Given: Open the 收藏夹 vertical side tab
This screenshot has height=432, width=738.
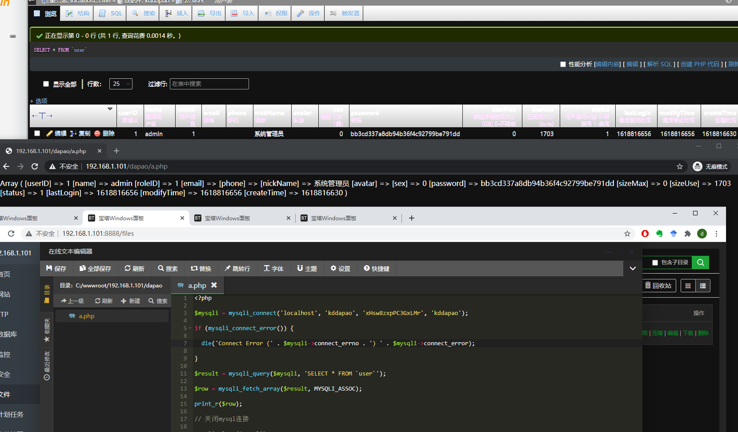Looking at the screenshot, I should [x=47, y=330].
